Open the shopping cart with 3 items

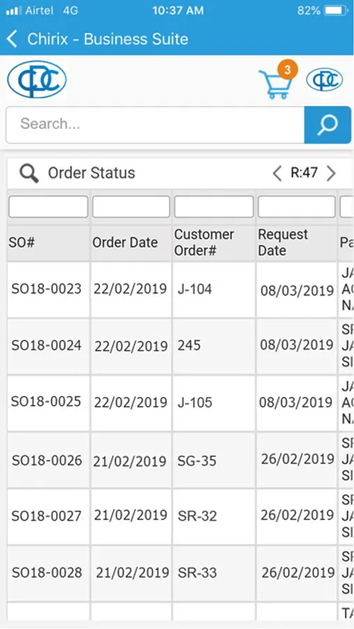pyautogui.click(x=274, y=83)
